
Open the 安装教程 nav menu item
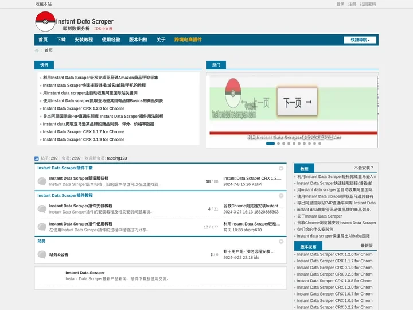coord(84,40)
